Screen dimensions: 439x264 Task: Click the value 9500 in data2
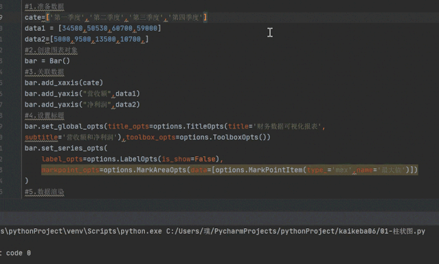82,39
